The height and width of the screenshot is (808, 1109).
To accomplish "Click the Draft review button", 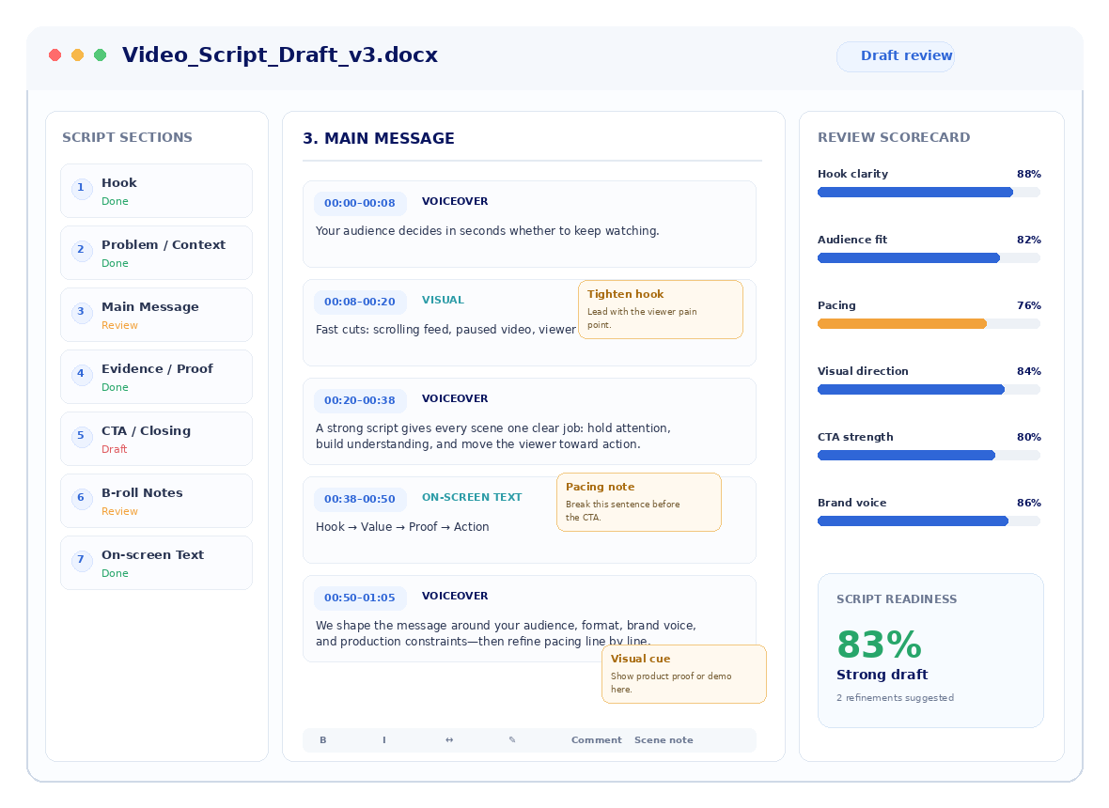I will [x=896, y=55].
